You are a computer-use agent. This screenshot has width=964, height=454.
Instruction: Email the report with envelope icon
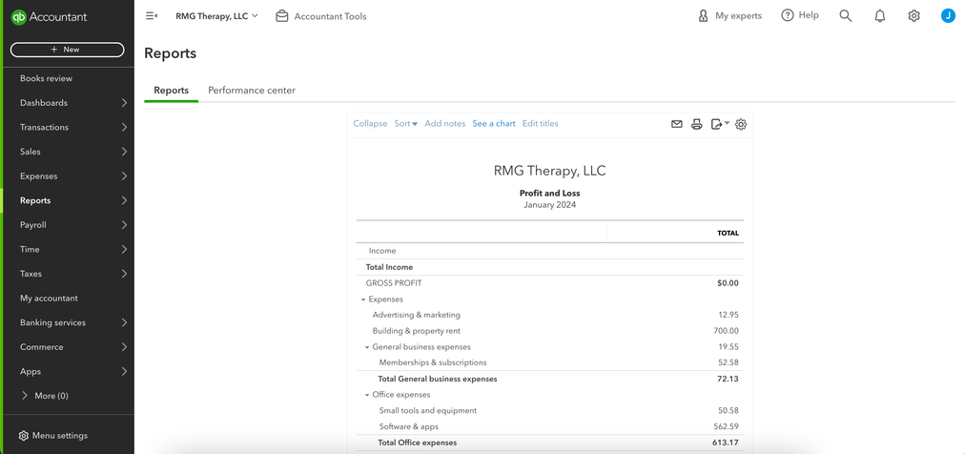click(676, 124)
